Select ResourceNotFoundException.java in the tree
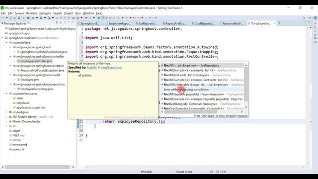The image size is (318, 179). (42, 71)
